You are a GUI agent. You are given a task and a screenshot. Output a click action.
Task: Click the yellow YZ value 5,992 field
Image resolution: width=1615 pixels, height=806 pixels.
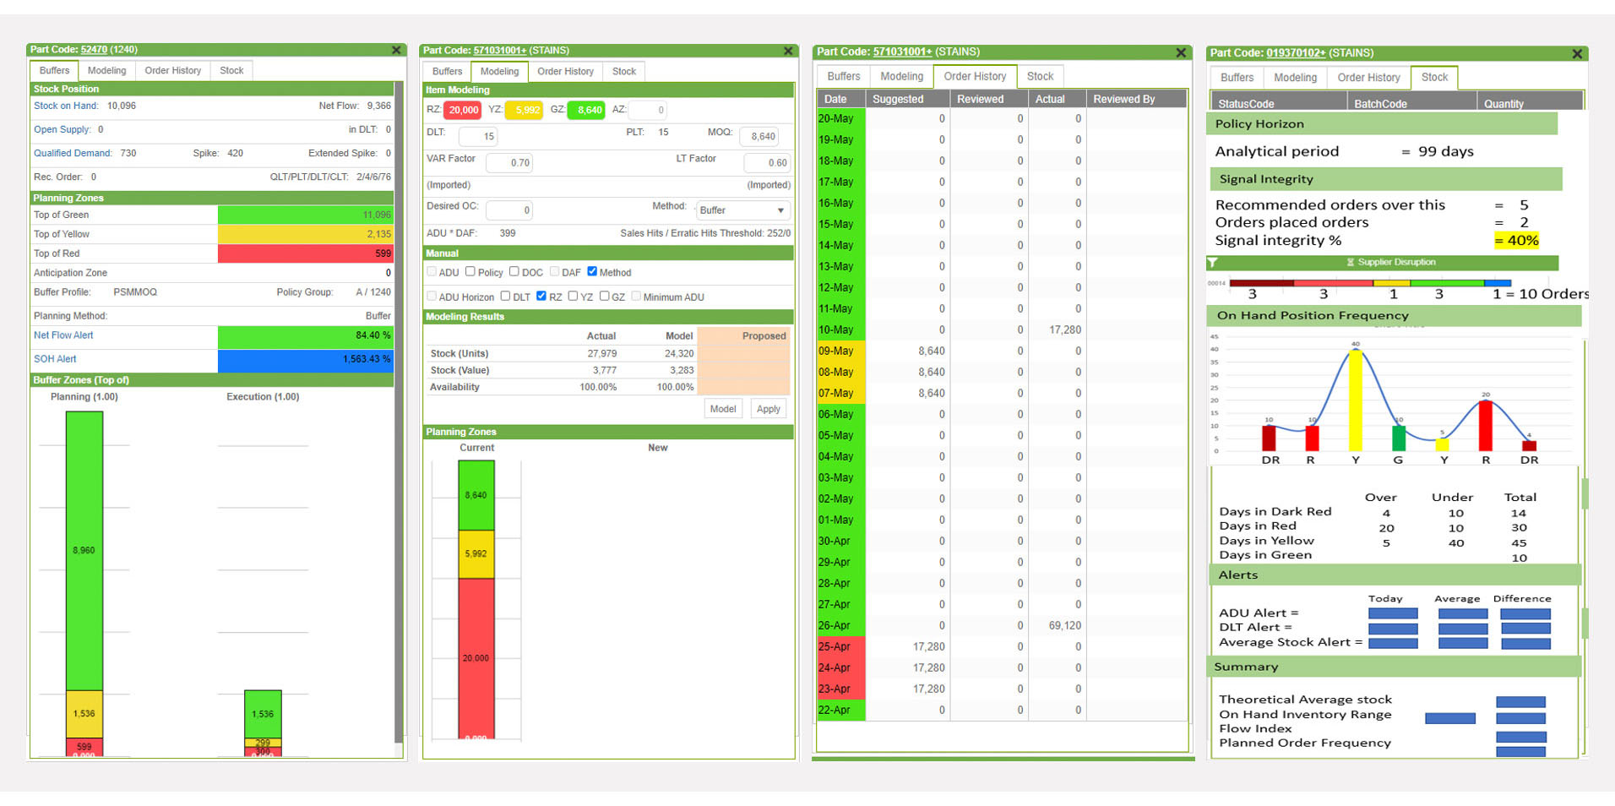[525, 110]
